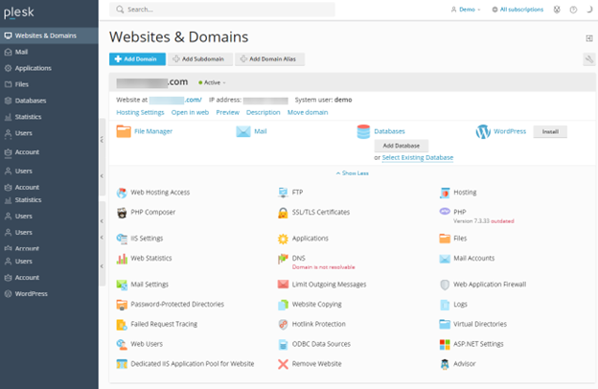The height and width of the screenshot is (389, 598).
Task: Open the Hosting Settings link
Action: point(140,112)
